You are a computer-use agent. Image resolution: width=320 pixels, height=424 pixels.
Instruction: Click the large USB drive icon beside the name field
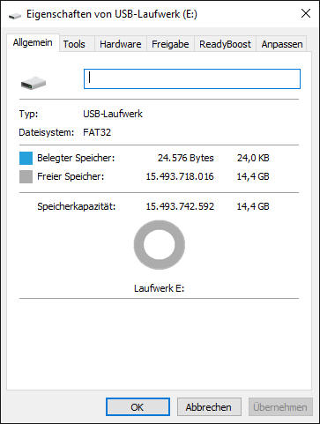33,83
